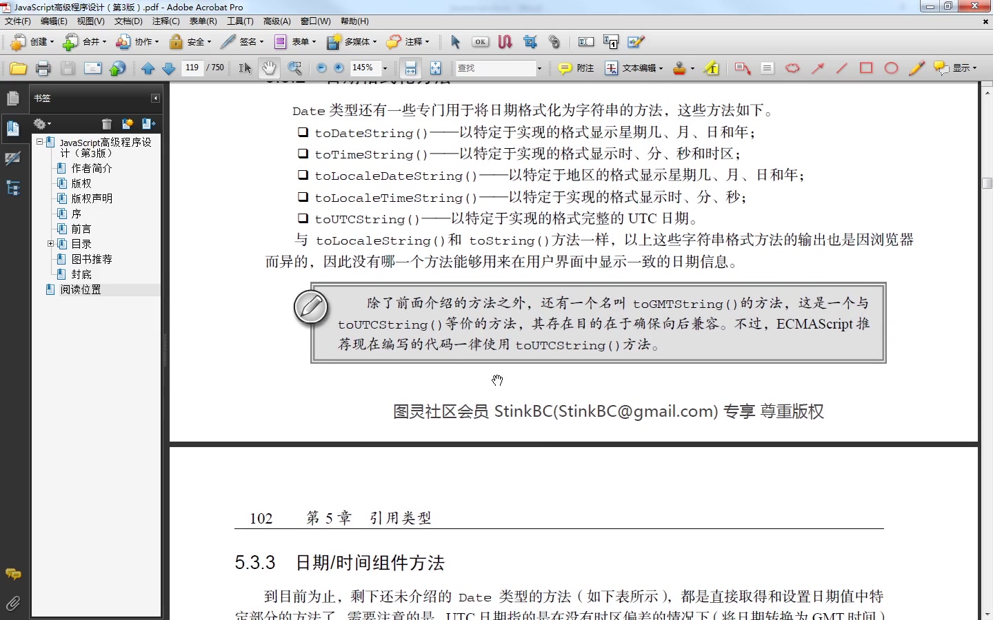Click the Print document icon

[43, 68]
